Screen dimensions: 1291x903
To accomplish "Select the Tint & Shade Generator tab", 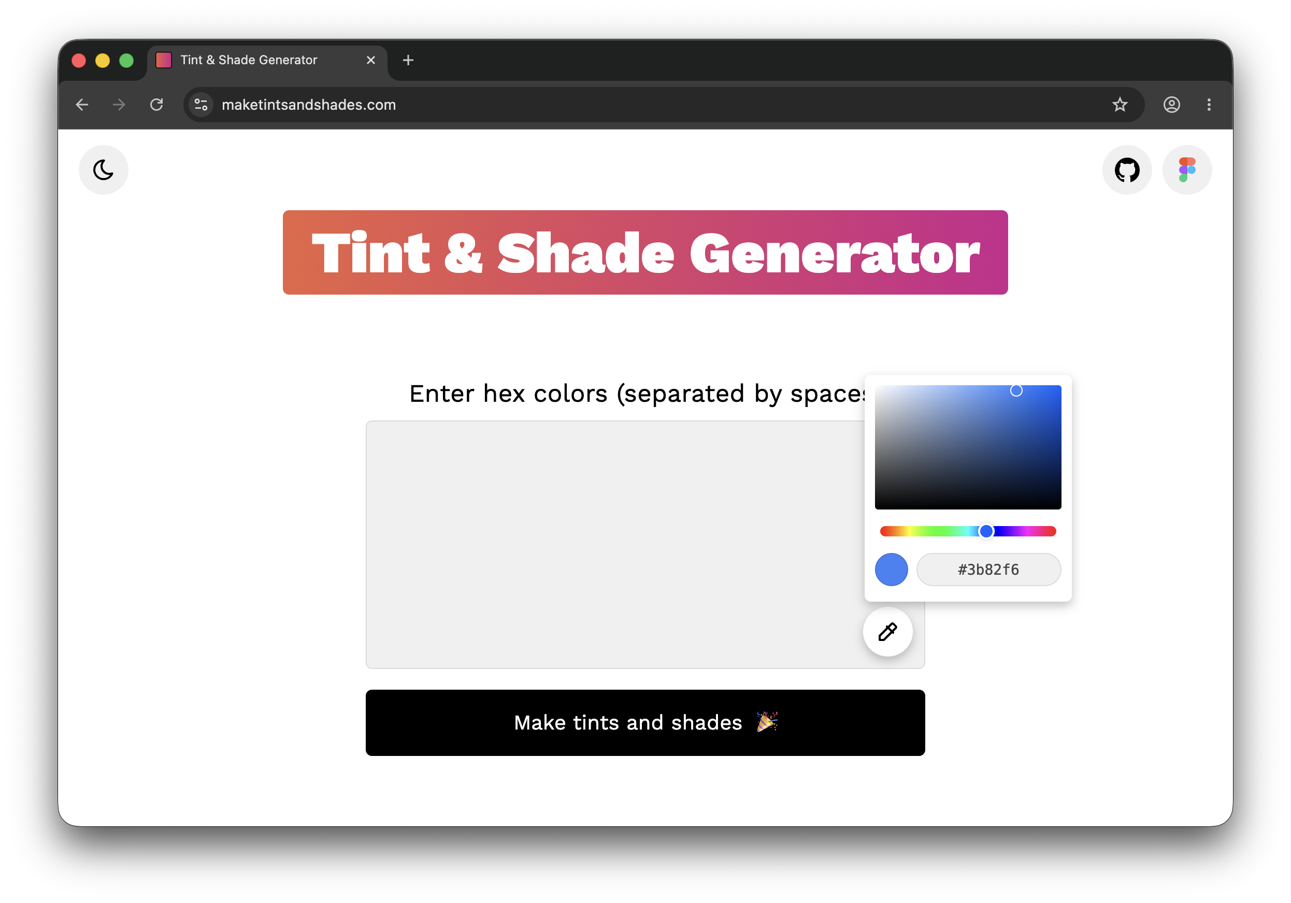I will (249, 60).
